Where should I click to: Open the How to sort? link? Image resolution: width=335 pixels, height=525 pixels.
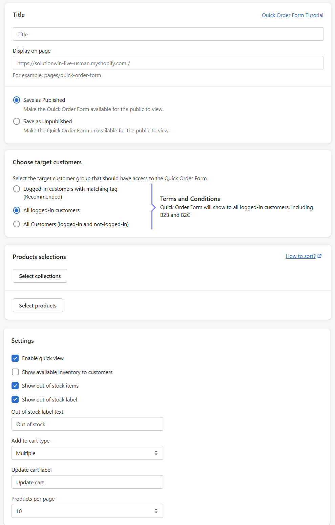(x=300, y=256)
